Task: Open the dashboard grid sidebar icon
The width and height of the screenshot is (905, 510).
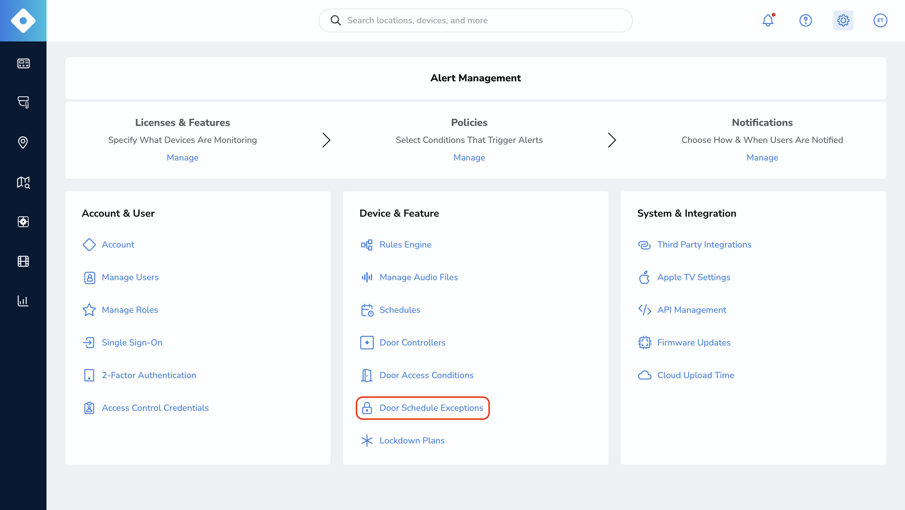Action: click(23, 63)
